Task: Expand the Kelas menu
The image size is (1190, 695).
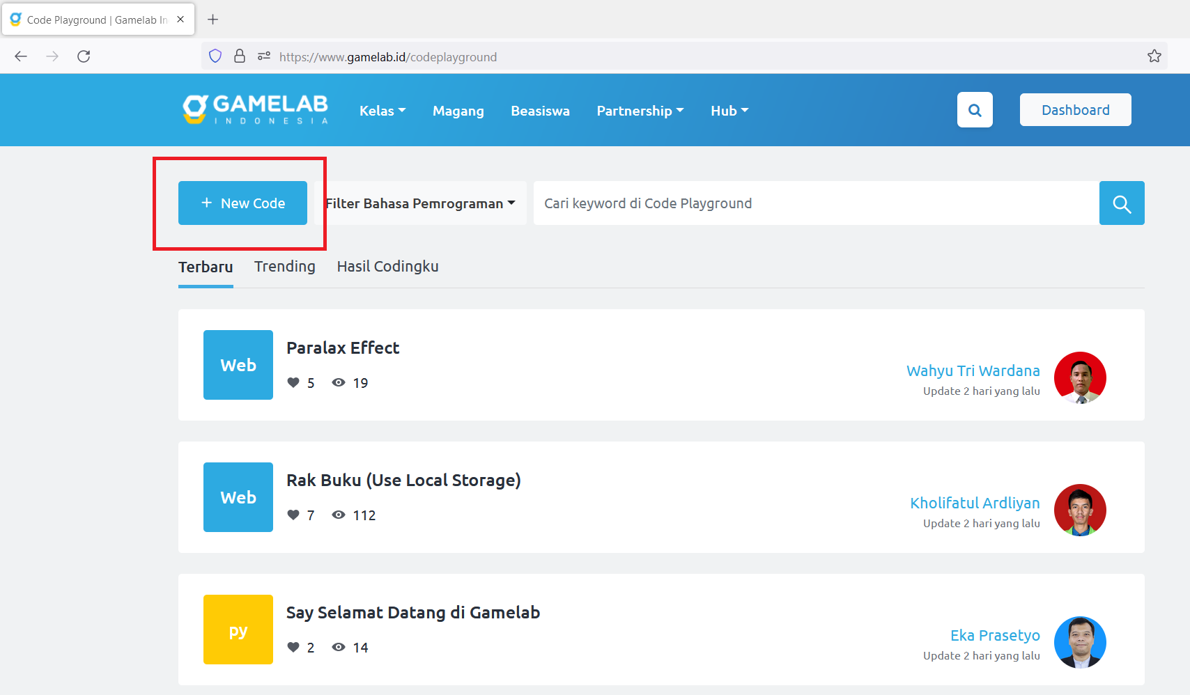Action: point(382,110)
